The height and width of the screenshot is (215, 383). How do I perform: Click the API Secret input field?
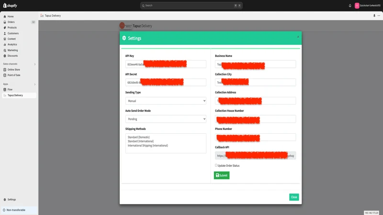(x=166, y=82)
